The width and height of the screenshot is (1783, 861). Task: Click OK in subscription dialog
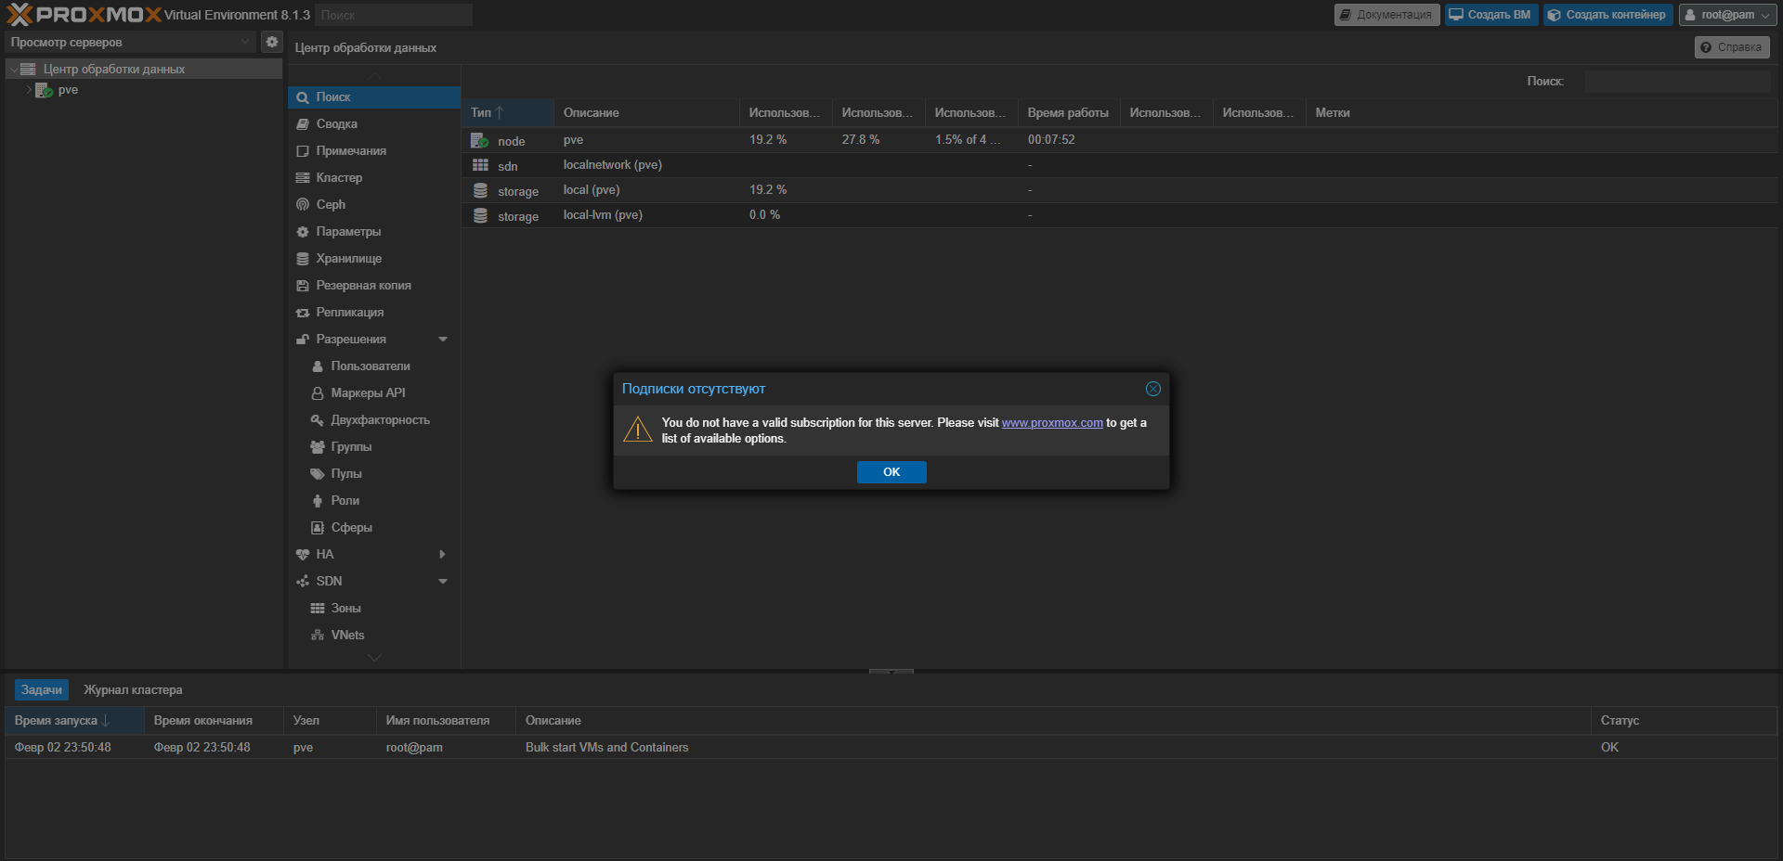coord(891,472)
